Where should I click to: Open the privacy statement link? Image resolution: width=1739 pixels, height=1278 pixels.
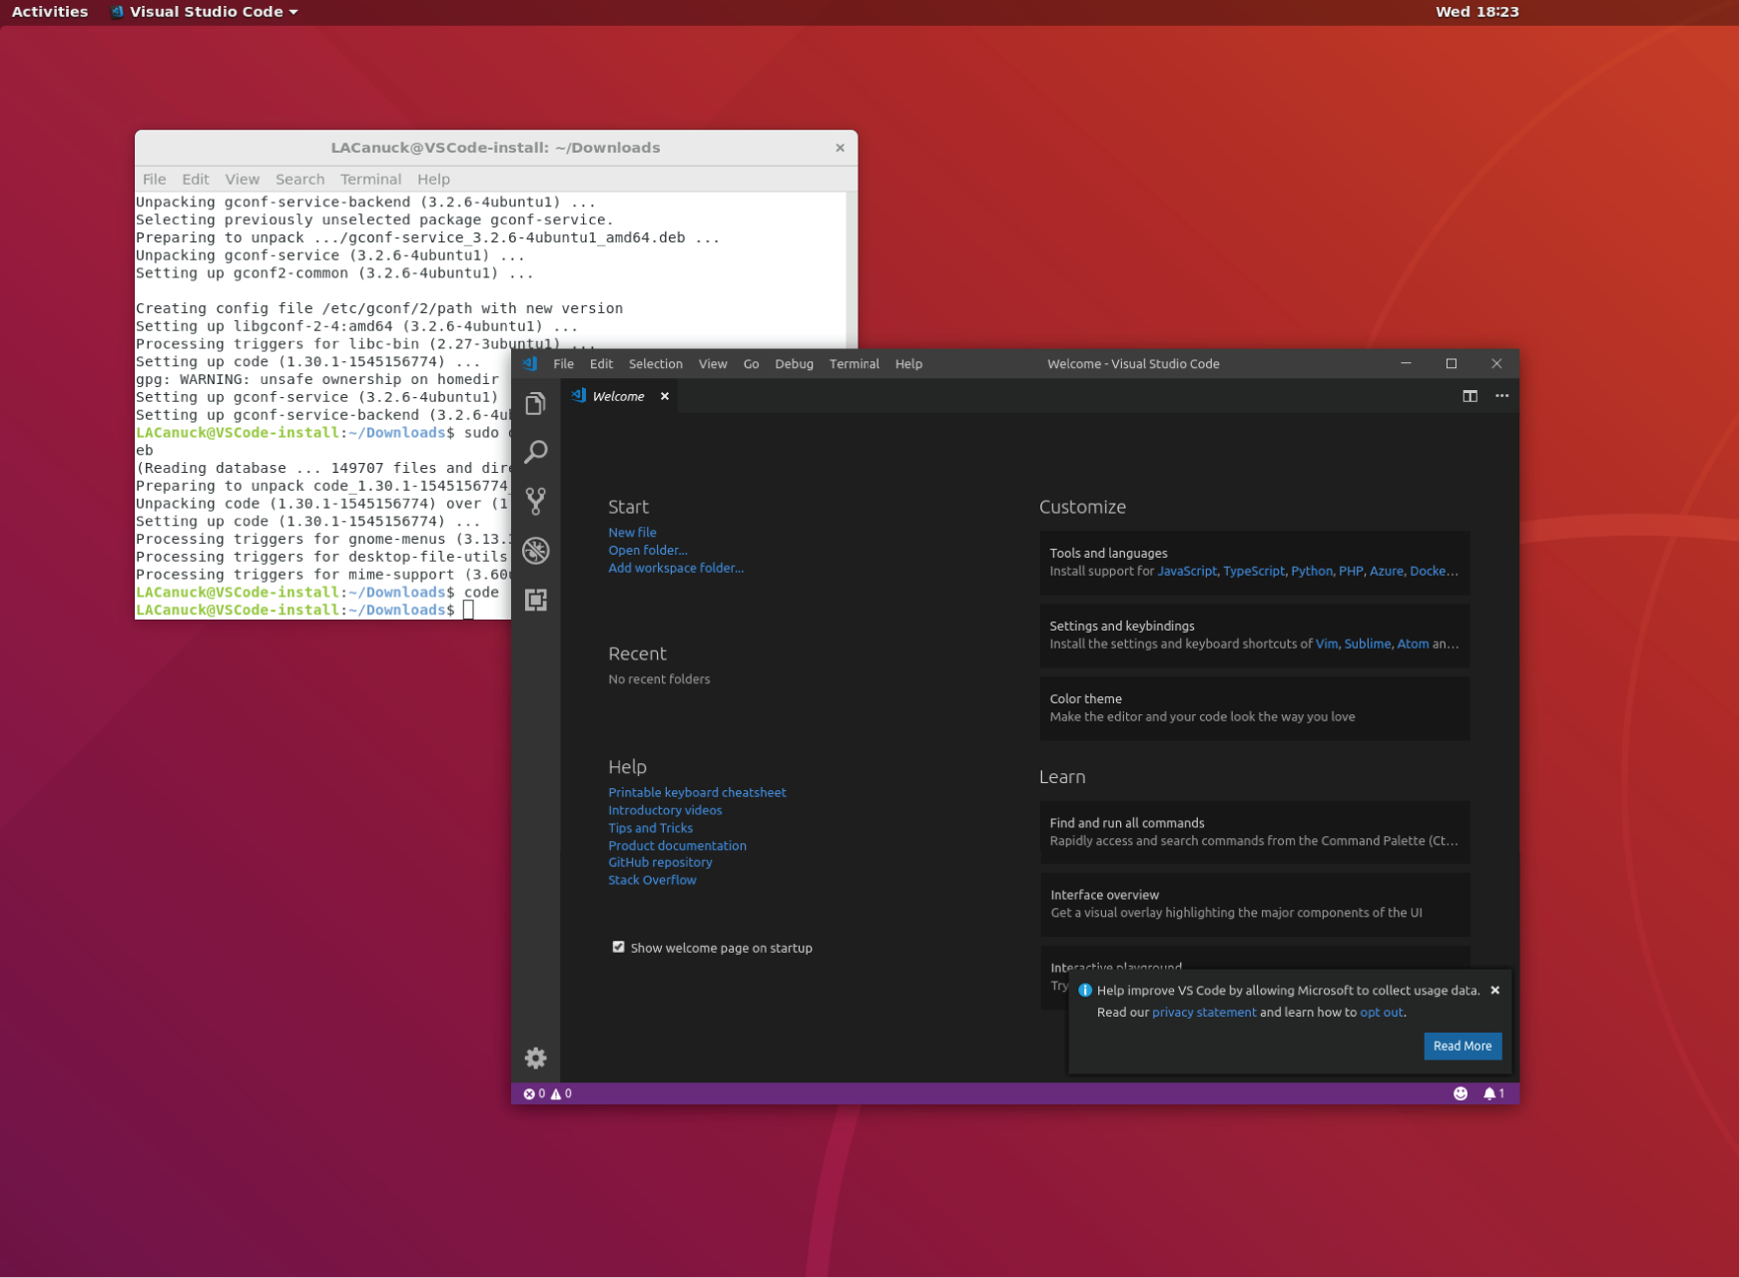[x=1204, y=1012]
